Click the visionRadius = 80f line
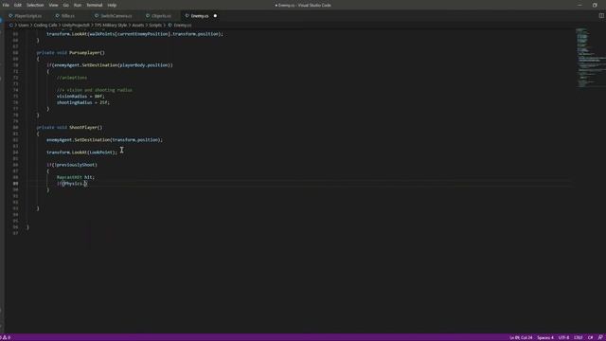The width and height of the screenshot is (606, 341). coord(80,97)
